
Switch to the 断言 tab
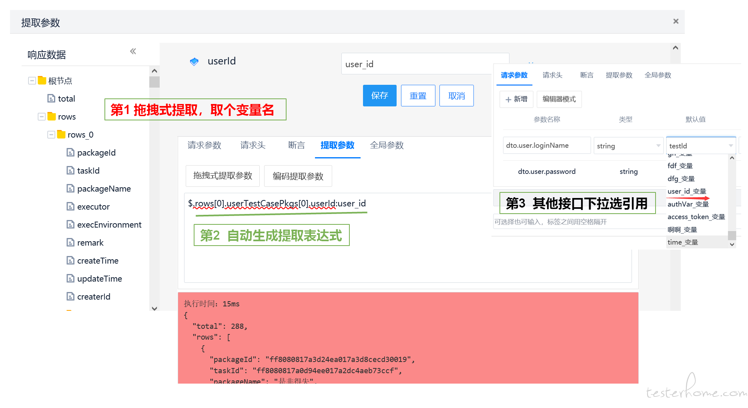(x=296, y=145)
